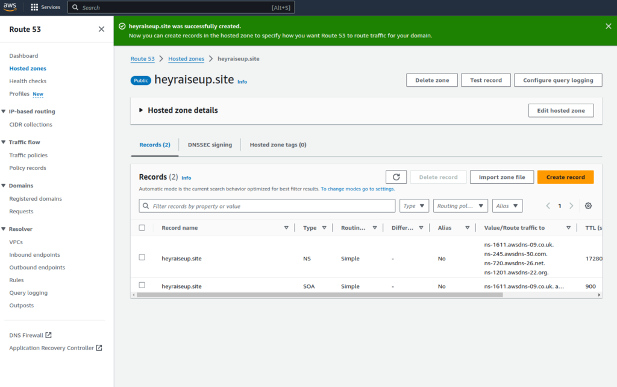Open Inbound endpoints in the sidebar
Viewport: 617px width, 387px height.
(x=34, y=255)
